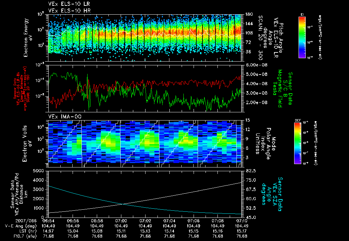Click the 07:00 time tick label
The image size is (349, 241).
121,221
